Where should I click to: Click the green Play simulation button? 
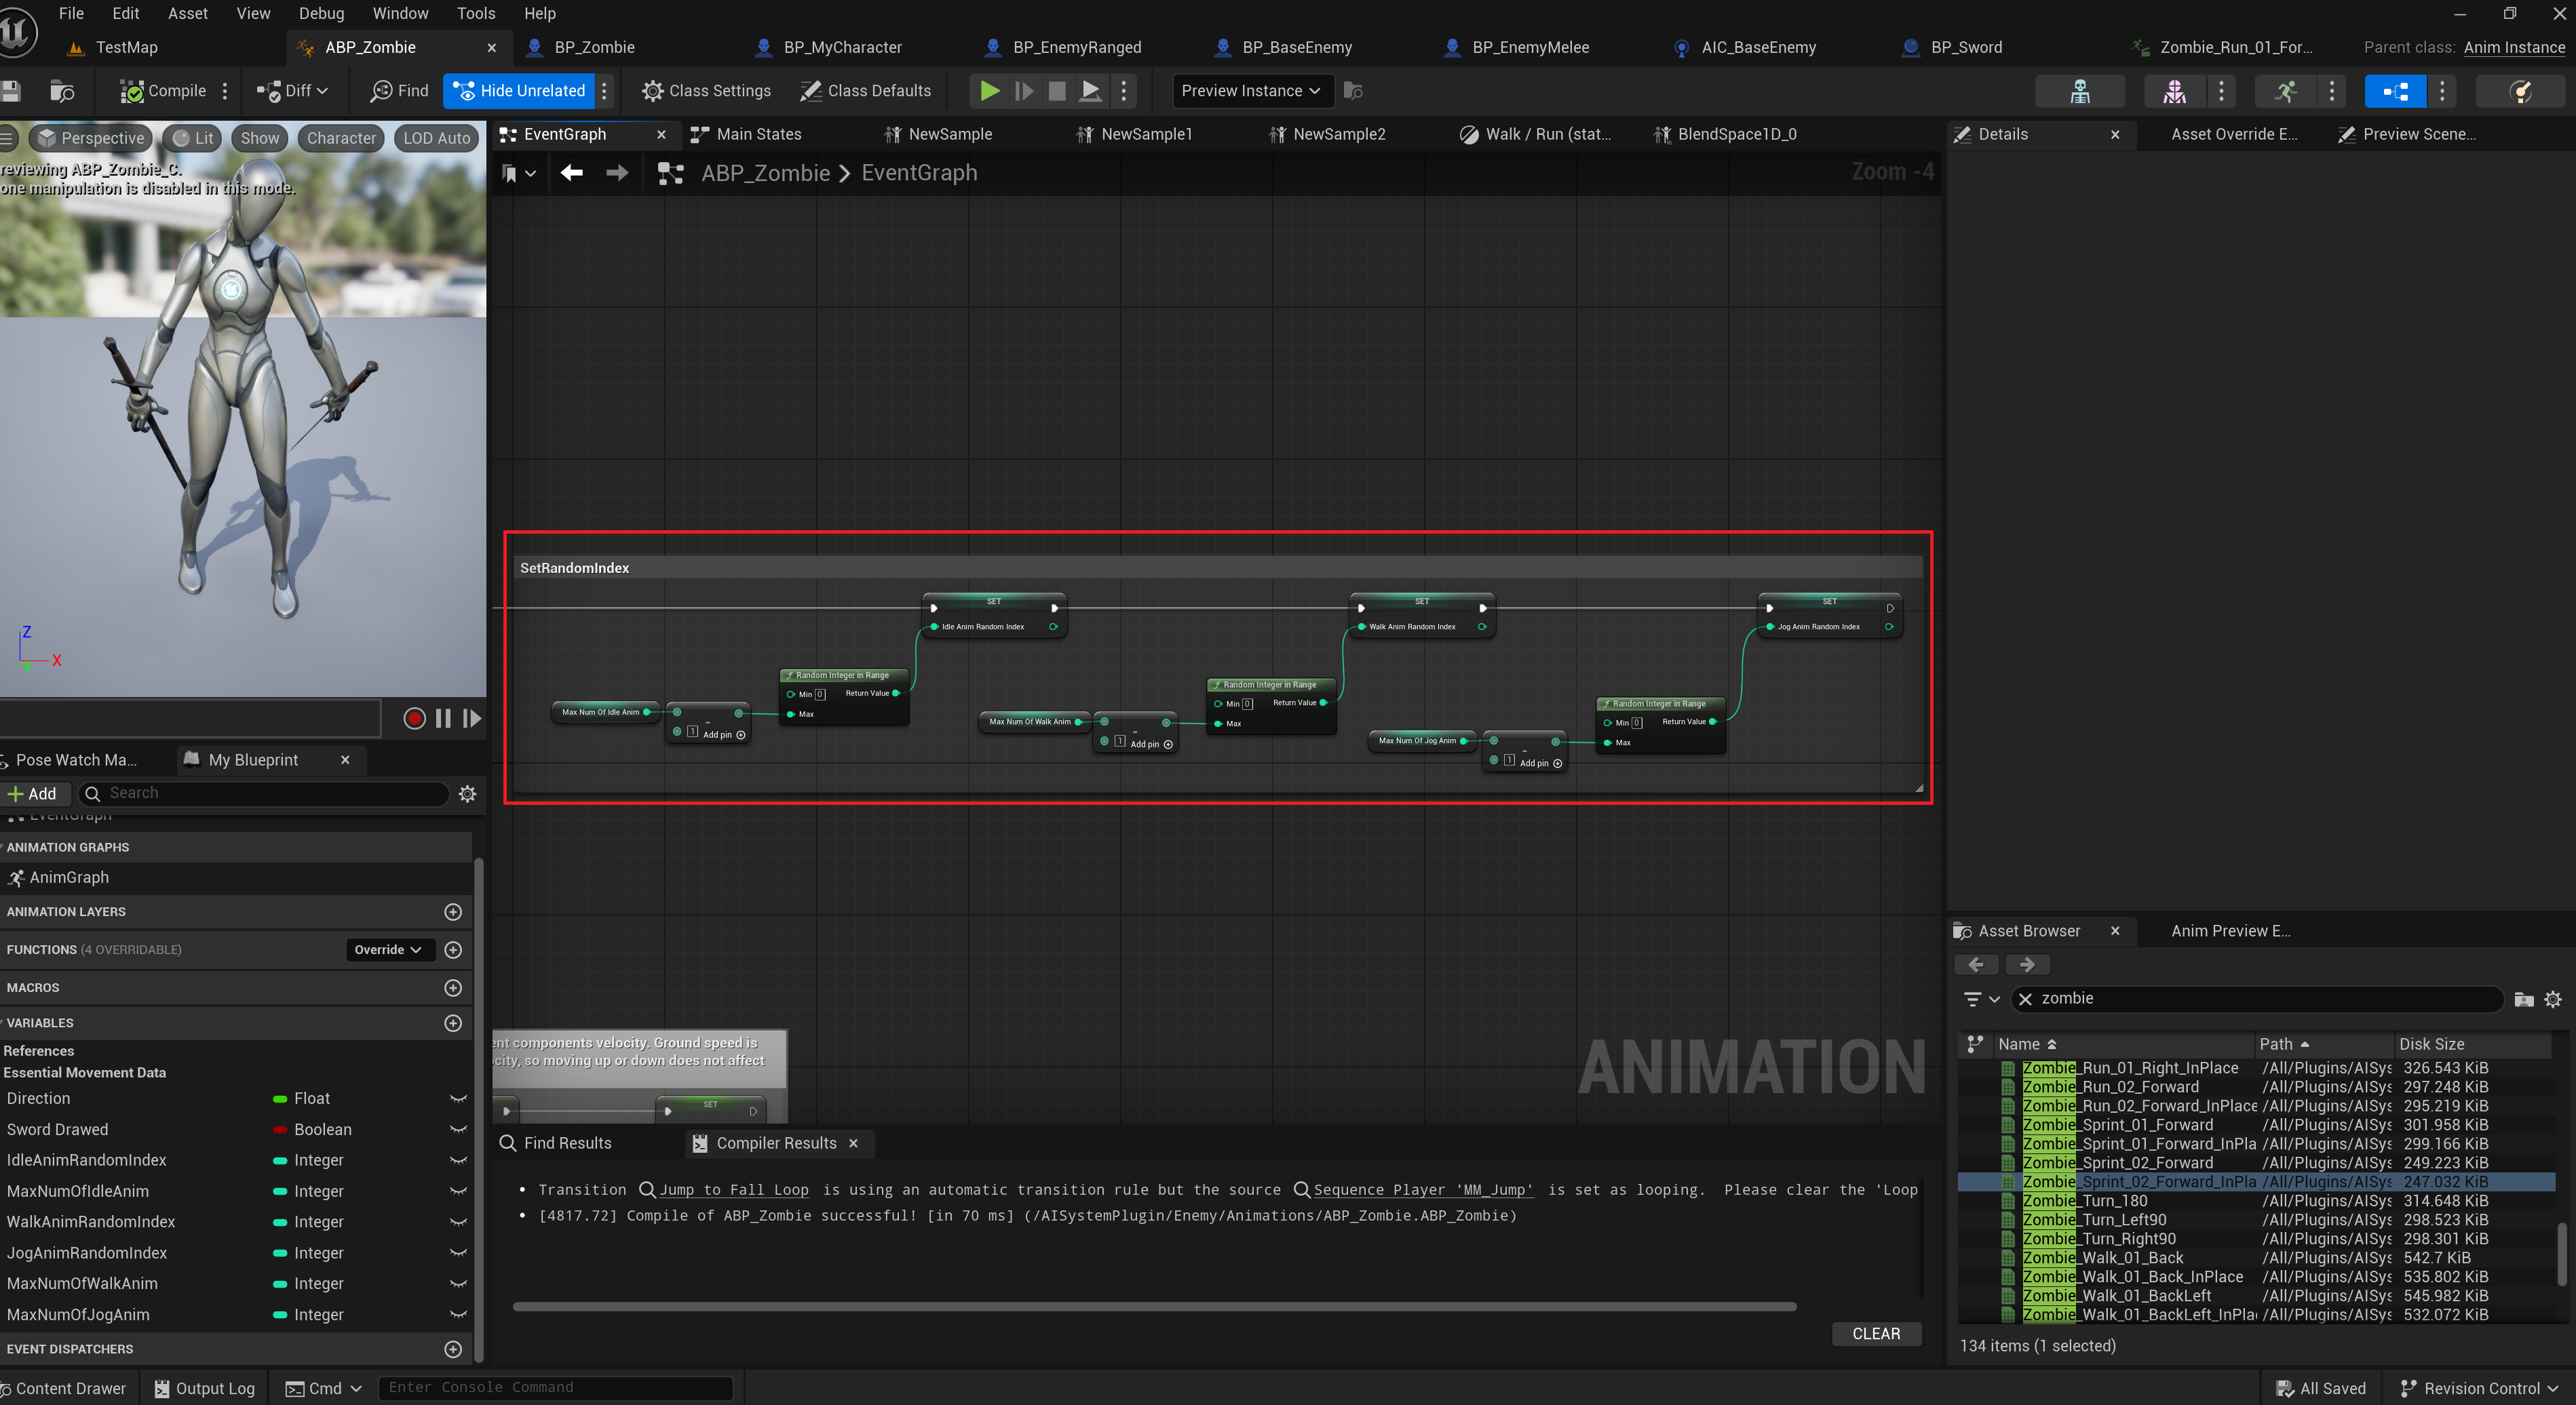(x=989, y=91)
